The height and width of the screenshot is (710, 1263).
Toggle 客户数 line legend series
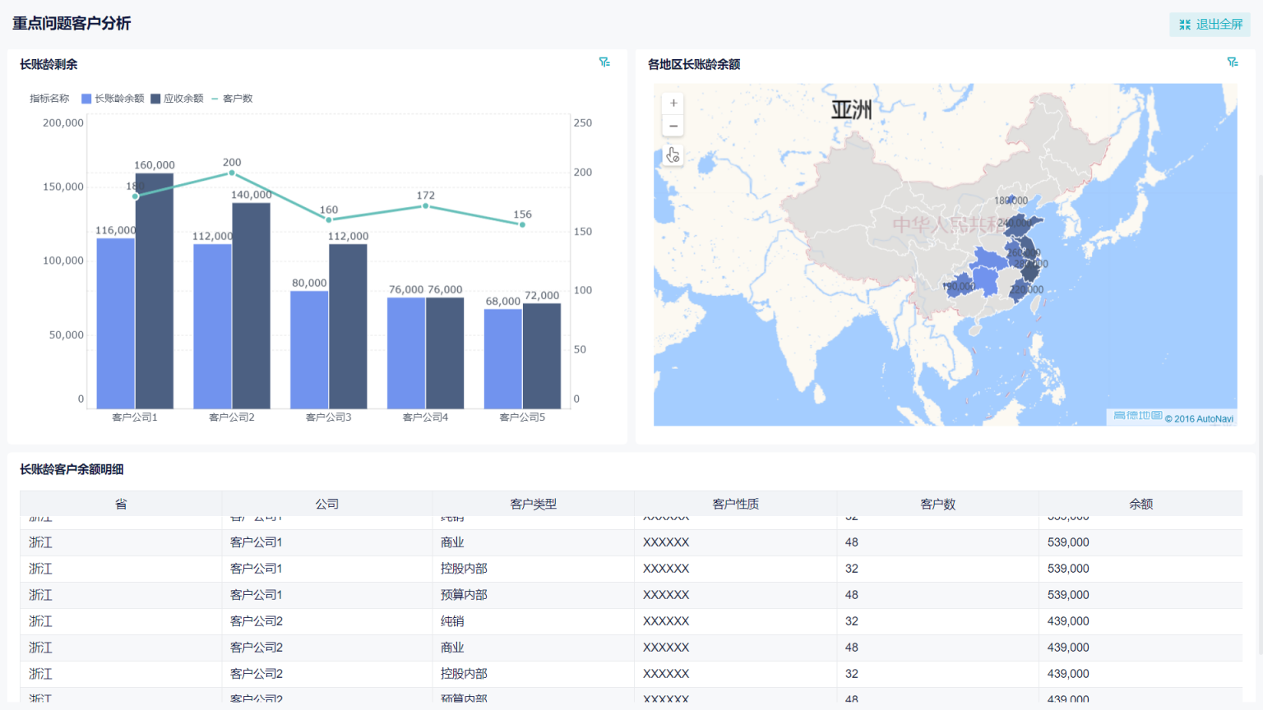232,99
